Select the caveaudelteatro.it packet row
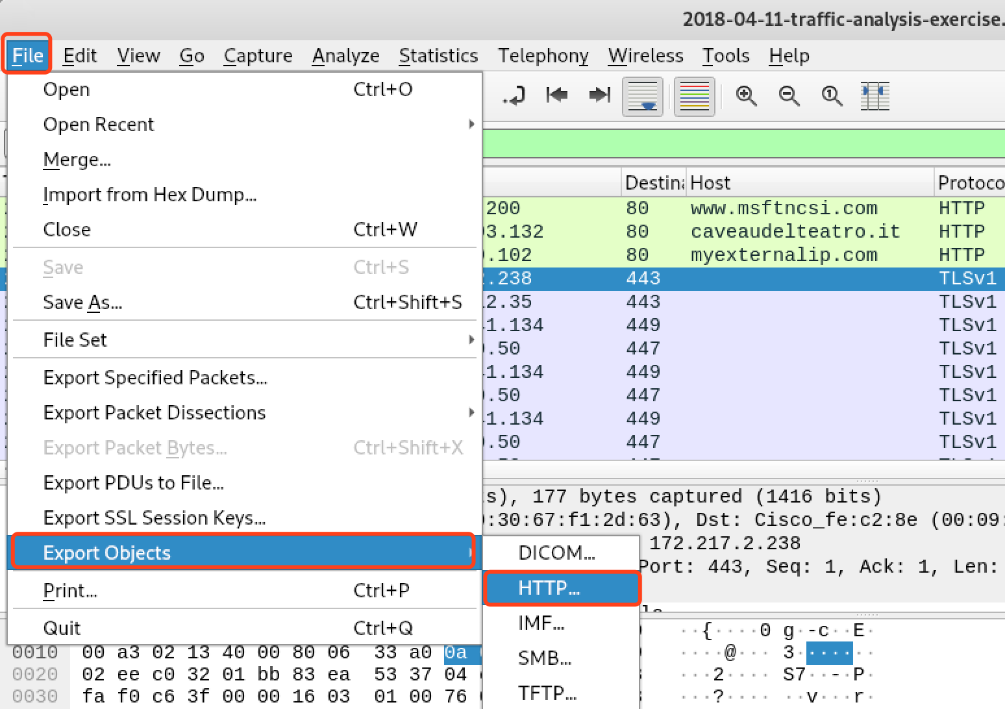Screen dimensions: 1005x709 [743, 231]
